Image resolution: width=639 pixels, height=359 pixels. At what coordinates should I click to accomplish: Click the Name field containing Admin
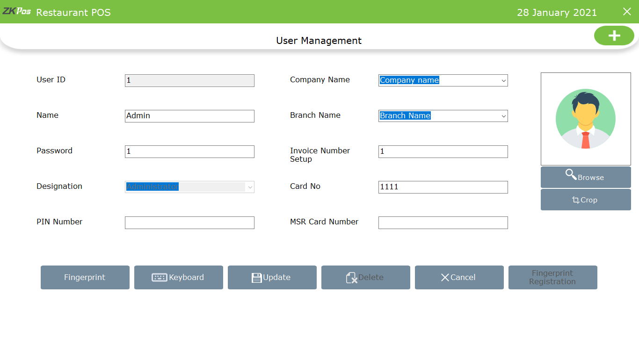pos(189,116)
